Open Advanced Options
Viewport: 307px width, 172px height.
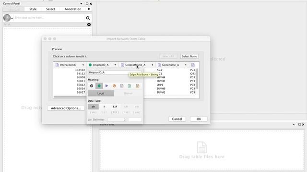(x=66, y=108)
